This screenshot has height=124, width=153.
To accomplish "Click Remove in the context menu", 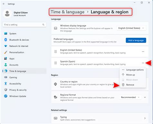I will tap(133, 85).
